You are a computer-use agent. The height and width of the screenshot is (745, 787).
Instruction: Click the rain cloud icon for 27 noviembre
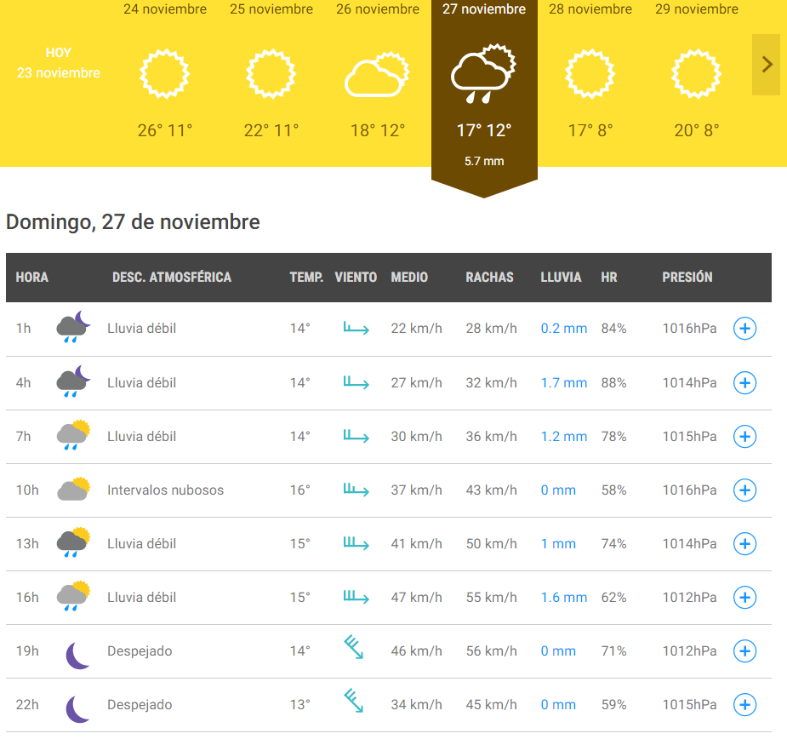point(483,74)
